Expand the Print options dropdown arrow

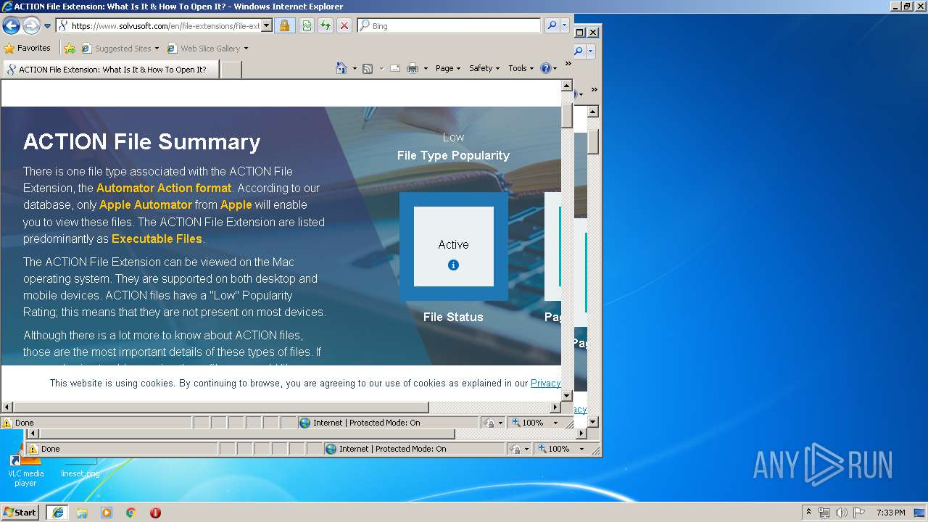tap(426, 68)
